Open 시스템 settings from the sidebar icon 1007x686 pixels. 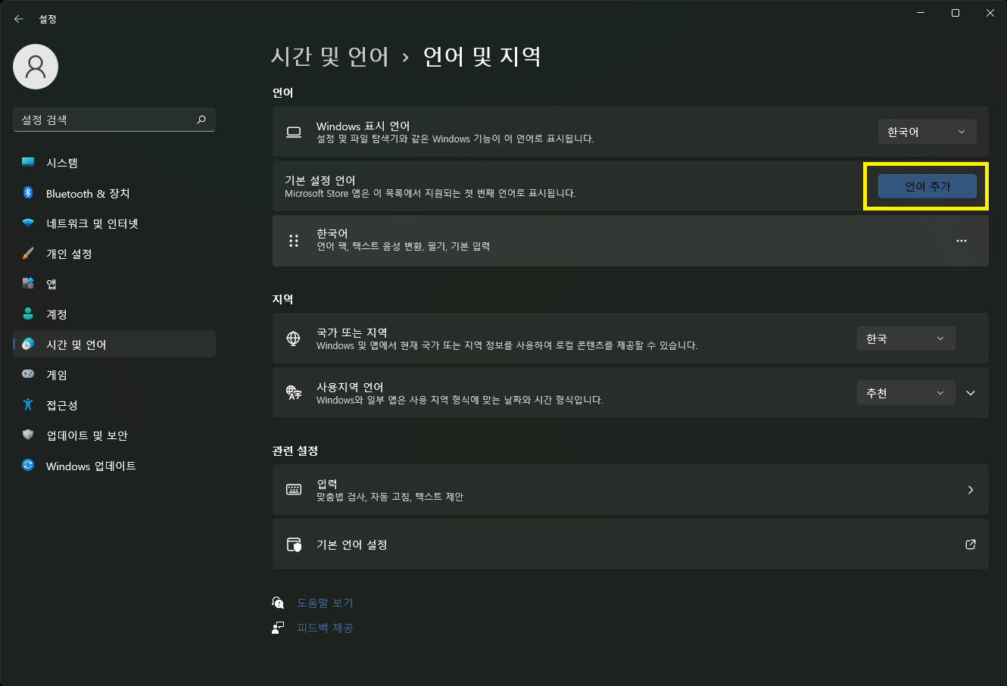tap(26, 162)
